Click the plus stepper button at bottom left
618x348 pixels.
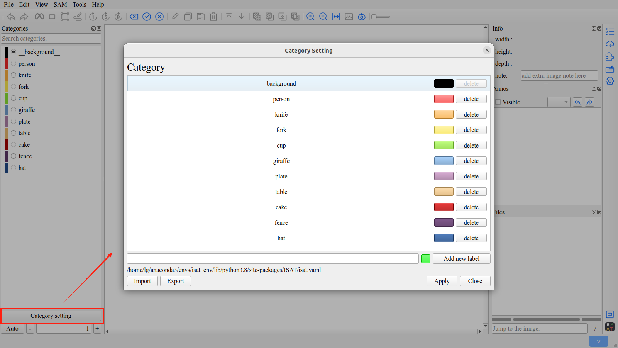pyautogui.click(x=97, y=328)
